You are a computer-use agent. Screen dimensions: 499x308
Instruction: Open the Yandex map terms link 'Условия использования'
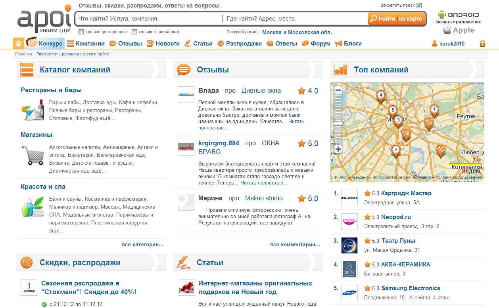coord(459,177)
